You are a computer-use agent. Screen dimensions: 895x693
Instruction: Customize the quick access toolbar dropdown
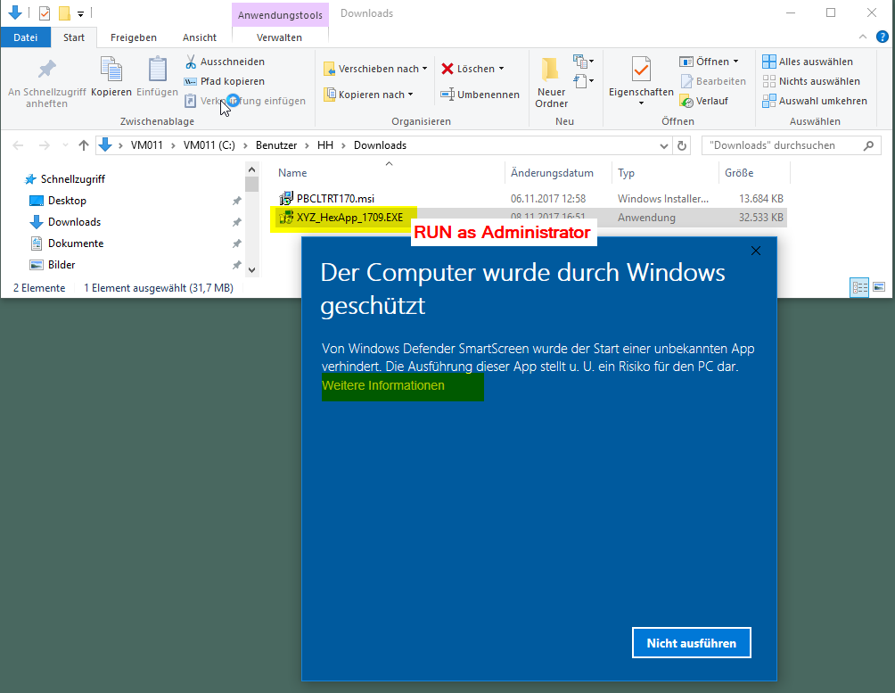coord(80,13)
